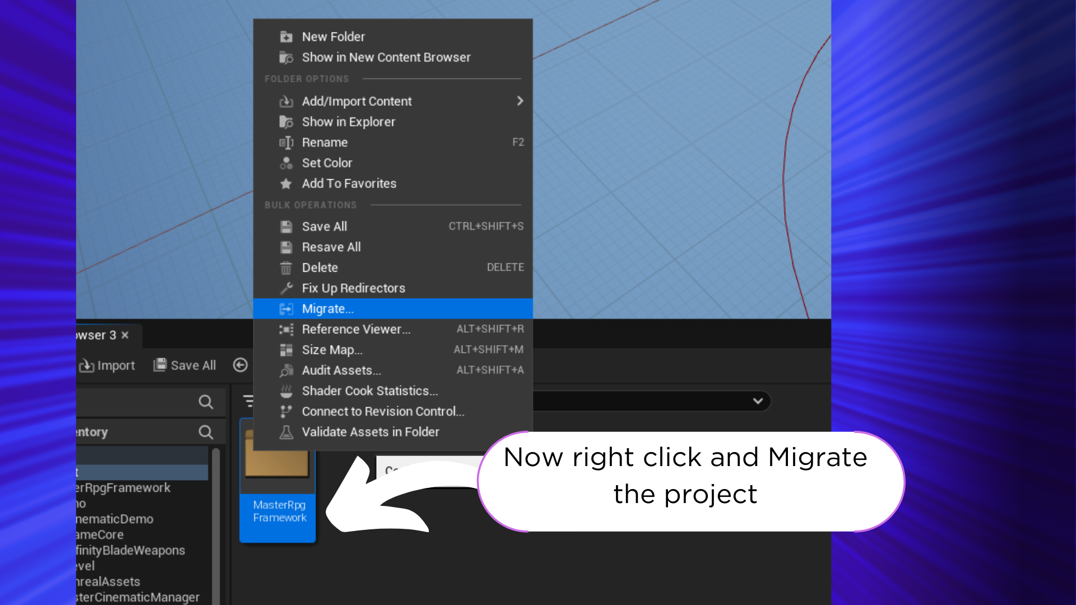Close the Content Browser 3 tab

[x=125, y=335]
